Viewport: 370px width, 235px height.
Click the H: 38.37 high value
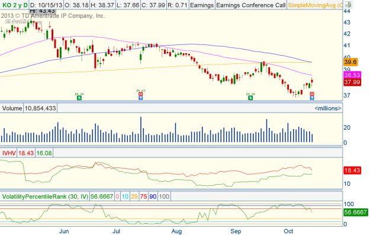[x=102, y=5]
